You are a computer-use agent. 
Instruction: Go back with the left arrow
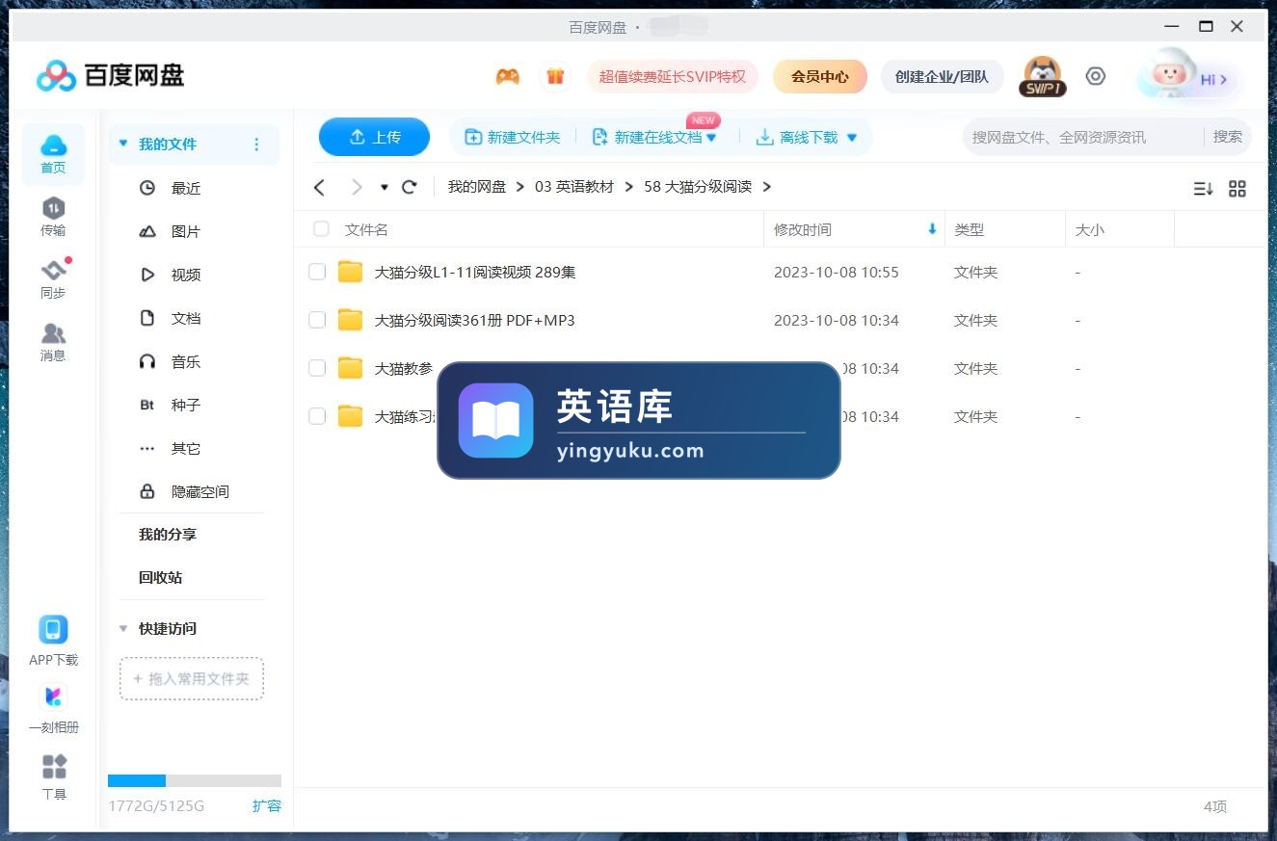point(320,187)
